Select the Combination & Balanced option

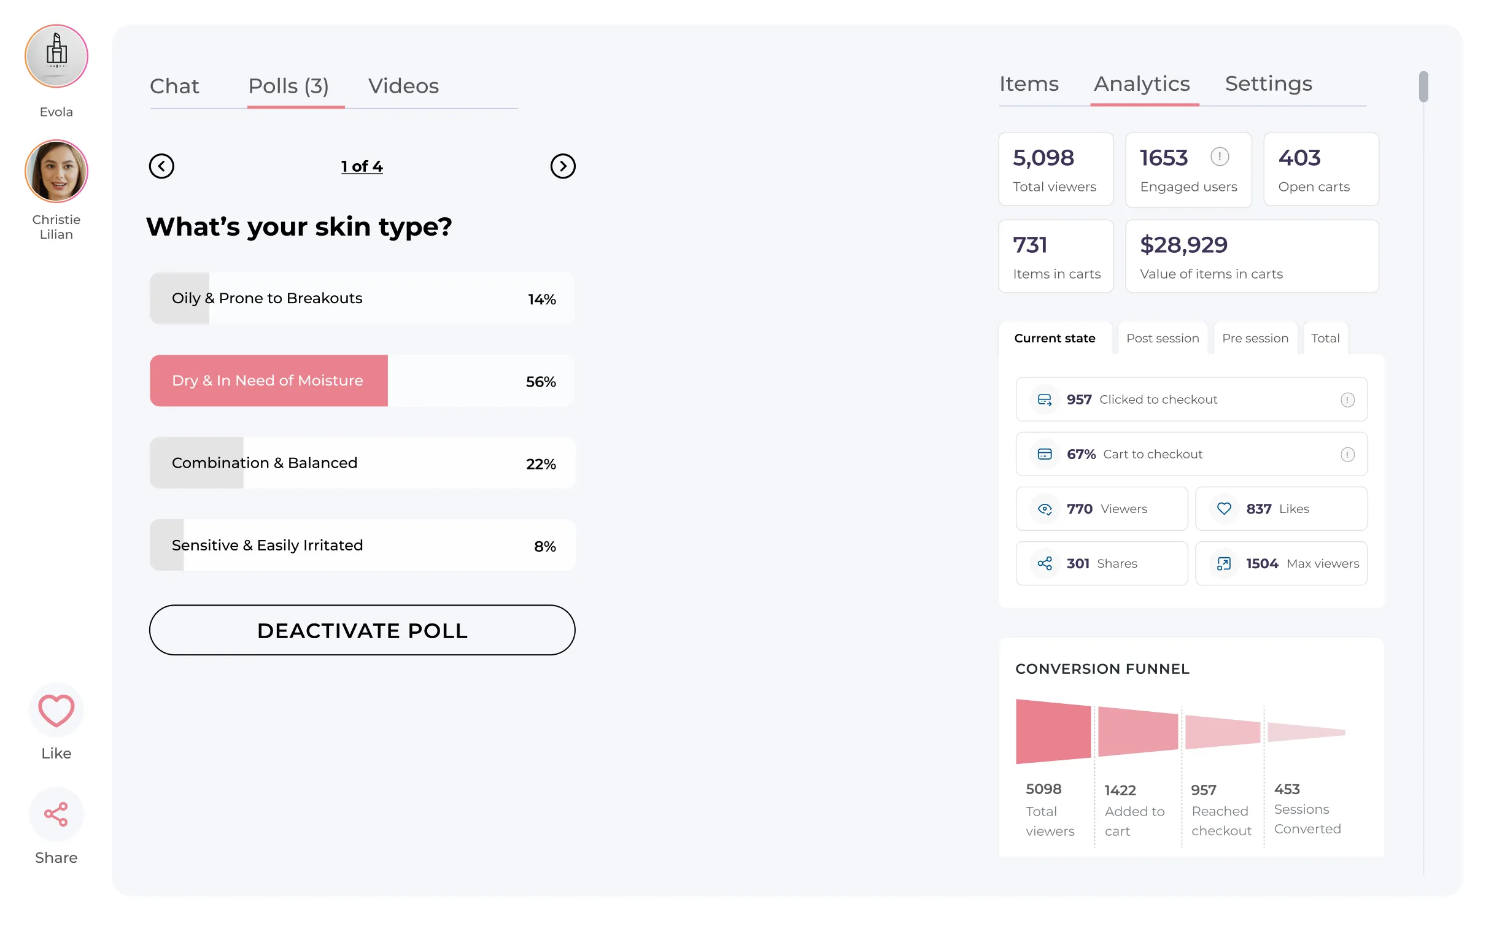pos(362,463)
